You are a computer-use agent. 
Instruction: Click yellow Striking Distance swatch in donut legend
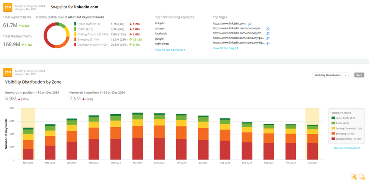(75, 34)
